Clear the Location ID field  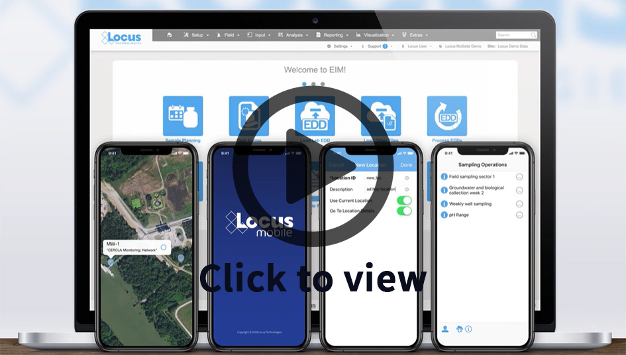pyautogui.click(x=407, y=178)
